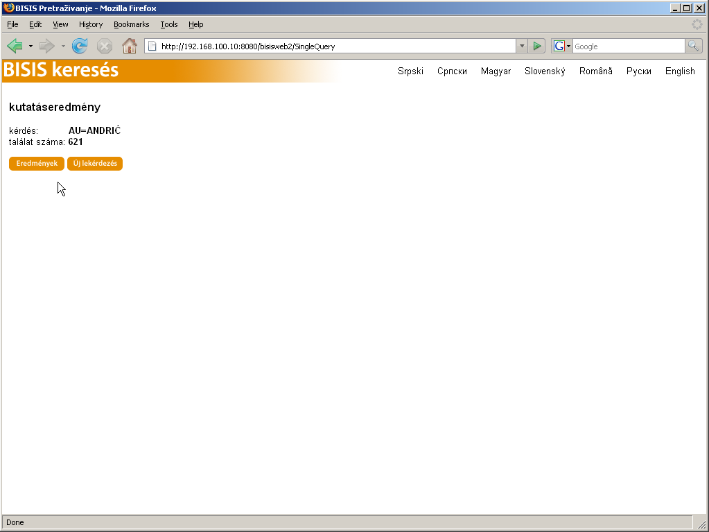Switch language to Slovenský
Viewport: 709px width, 532px height.
click(545, 71)
